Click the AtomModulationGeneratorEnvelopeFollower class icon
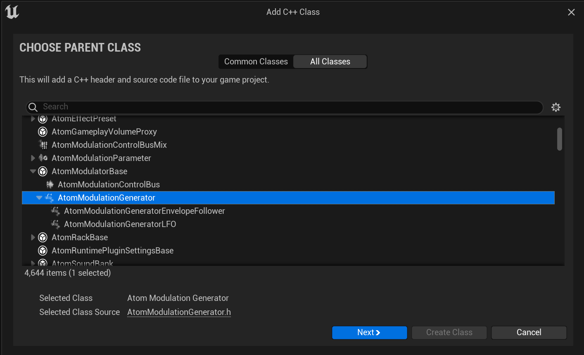 [55, 211]
